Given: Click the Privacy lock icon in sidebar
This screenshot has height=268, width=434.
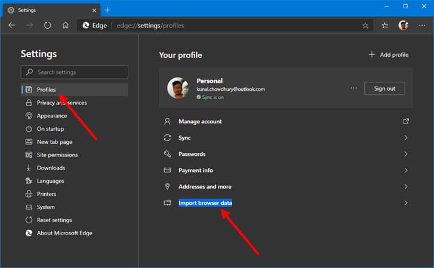Looking at the screenshot, I should click(29, 103).
